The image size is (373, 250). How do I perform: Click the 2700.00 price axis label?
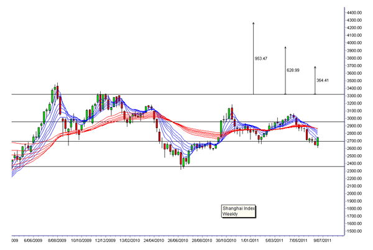(x=354, y=141)
